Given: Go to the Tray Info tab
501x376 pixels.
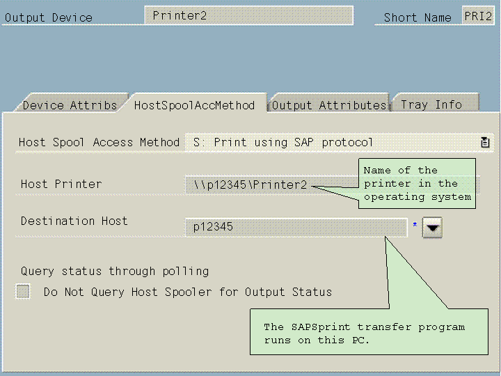Looking at the screenshot, I should 431,104.
